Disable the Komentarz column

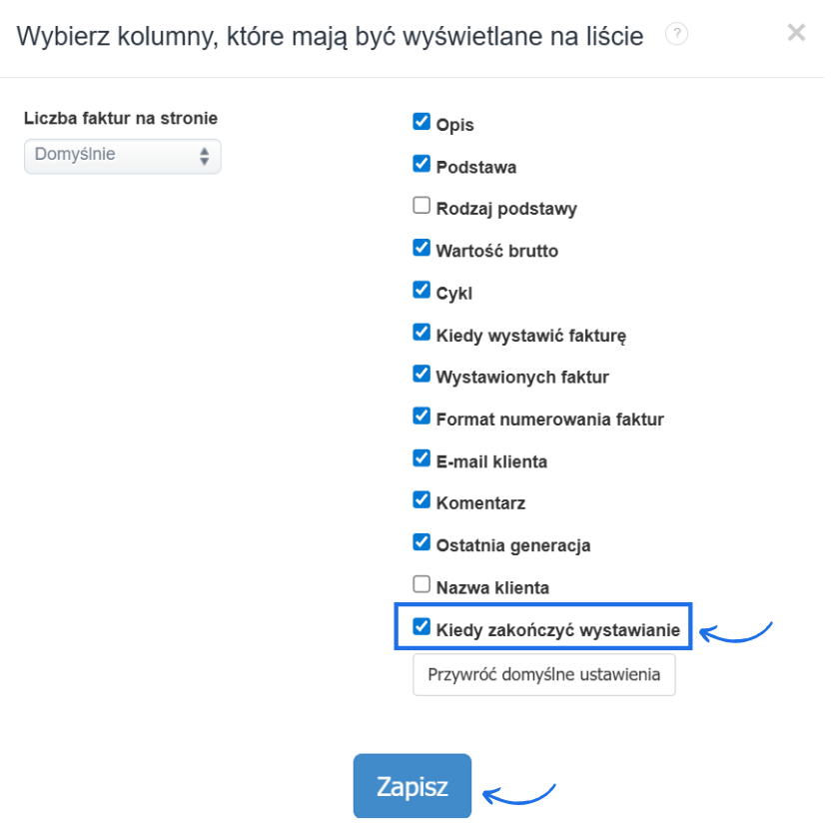(421, 499)
